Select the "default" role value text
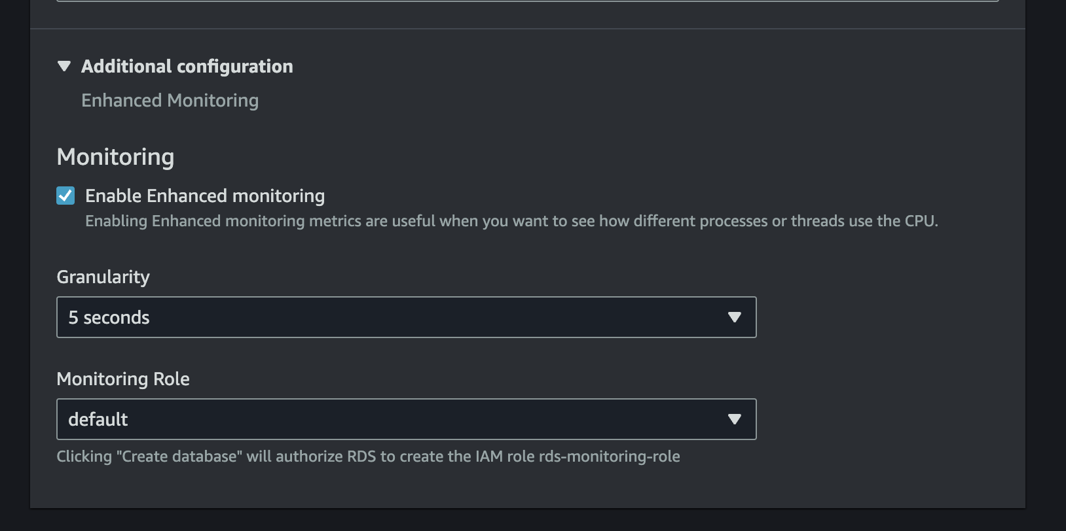Screen dimensions: 1066x531 [x=98, y=419]
